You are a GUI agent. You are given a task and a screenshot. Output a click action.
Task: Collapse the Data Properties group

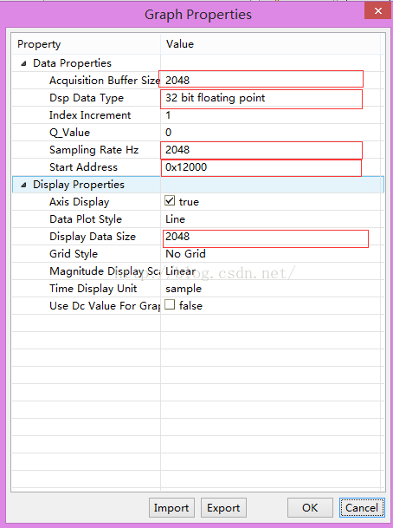click(23, 63)
